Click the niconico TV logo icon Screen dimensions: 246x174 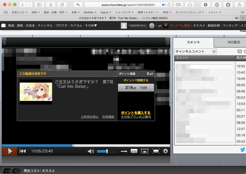[x=4, y=25]
